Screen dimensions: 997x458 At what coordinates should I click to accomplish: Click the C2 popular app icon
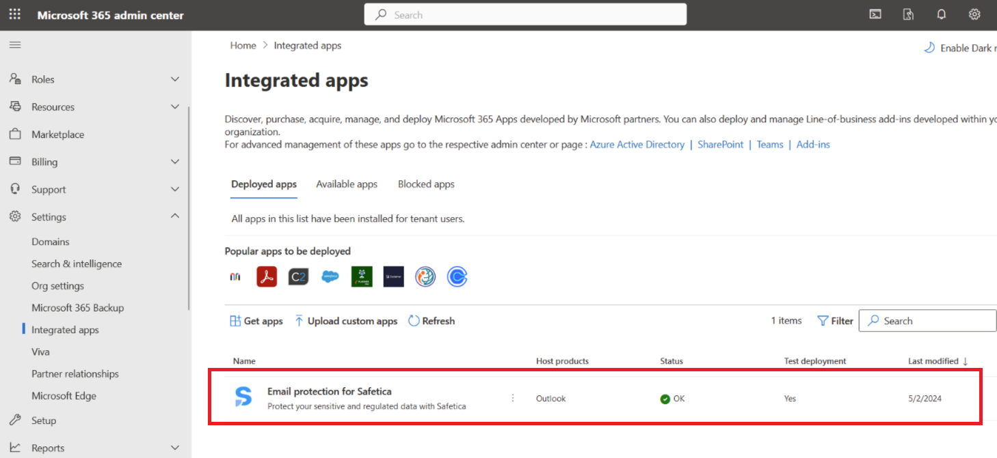click(298, 276)
